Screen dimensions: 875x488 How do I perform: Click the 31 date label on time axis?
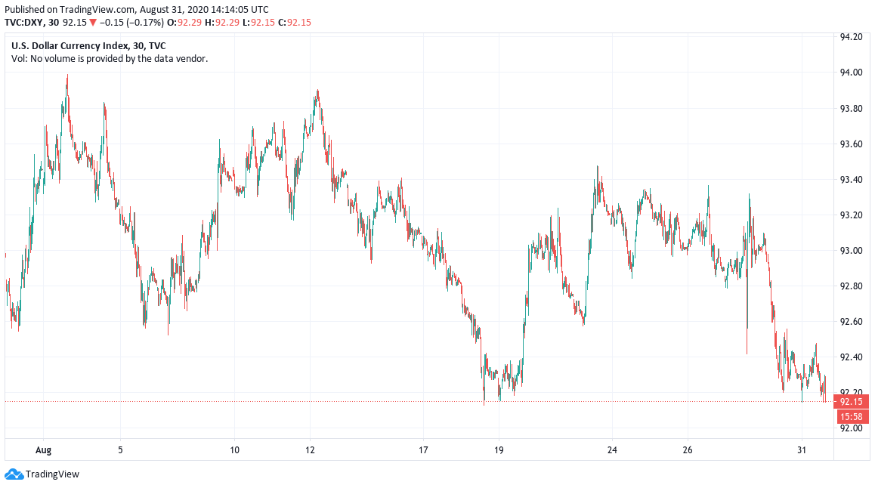point(802,450)
